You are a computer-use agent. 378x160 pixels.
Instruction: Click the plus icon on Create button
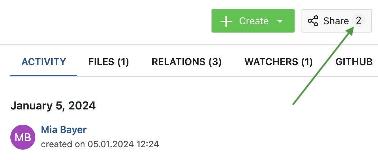[x=226, y=21]
